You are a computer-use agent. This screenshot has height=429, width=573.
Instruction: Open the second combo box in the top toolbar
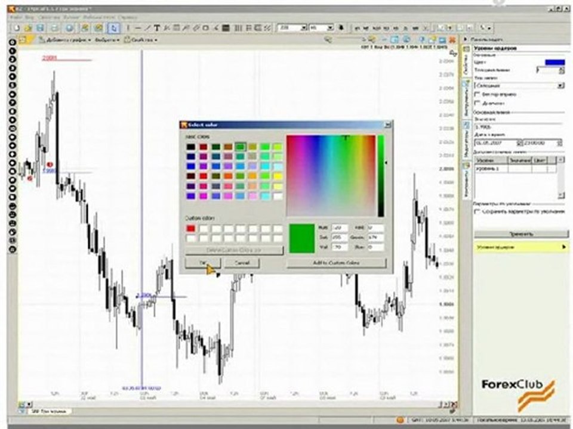coord(330,28)
